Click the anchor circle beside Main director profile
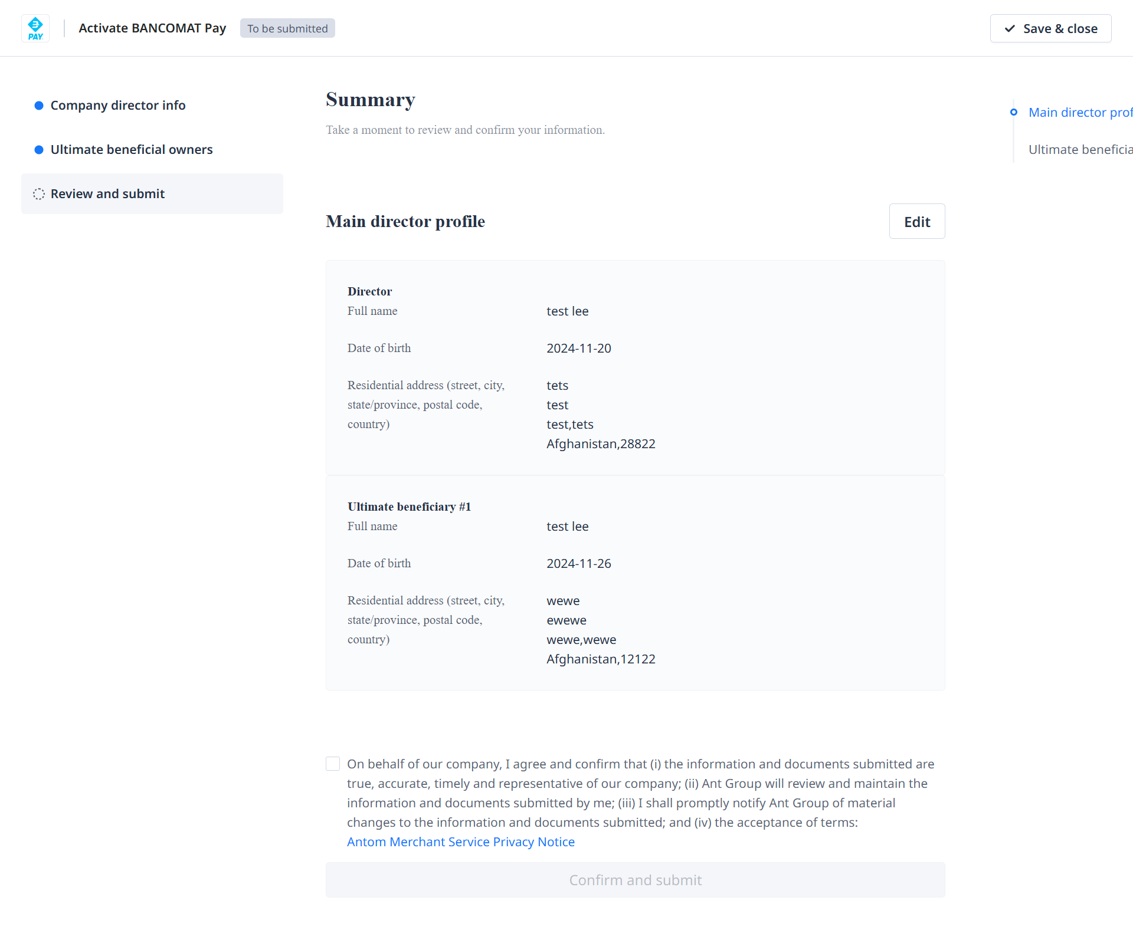Image resolution: width=1133 pixels, height=940 pixels. coord(1014,112)
